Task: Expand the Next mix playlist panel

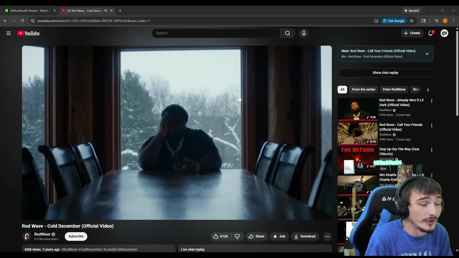Action: coord(427,54)
